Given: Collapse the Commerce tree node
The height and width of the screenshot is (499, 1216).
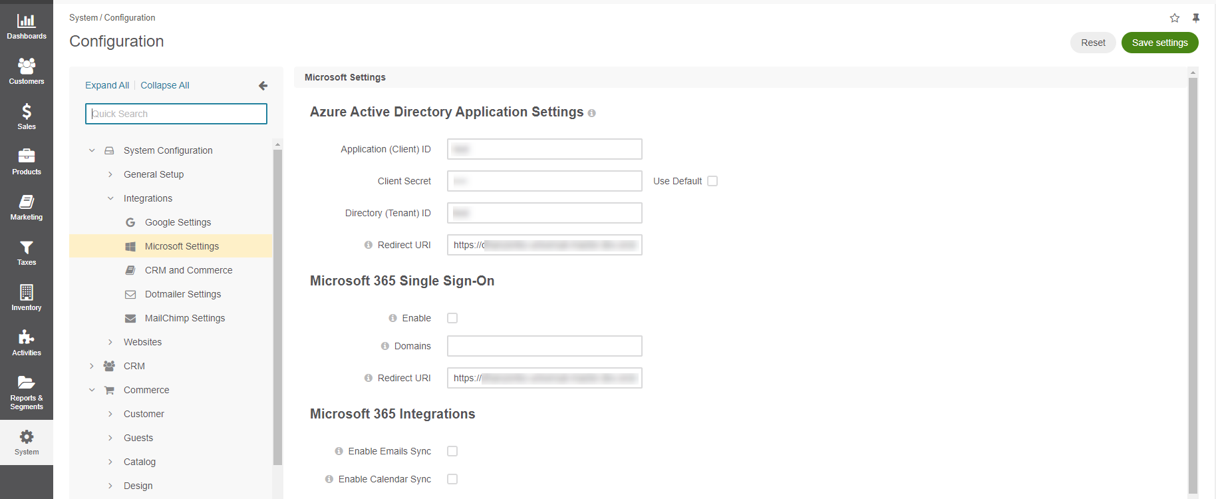Looking at the screenshot, I should click(92, 390).
